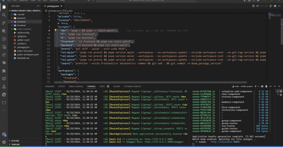Screen dimensions: 283x147
Task: Switch to the POSTMAN CONSOLE tab
Action: pyautogui.click(x=132, y=86)
